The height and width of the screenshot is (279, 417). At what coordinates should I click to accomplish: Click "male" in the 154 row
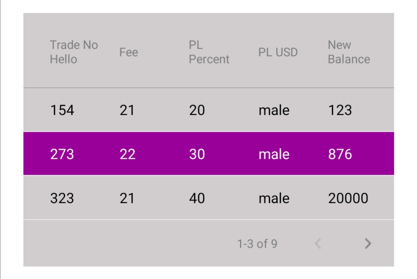274,111
